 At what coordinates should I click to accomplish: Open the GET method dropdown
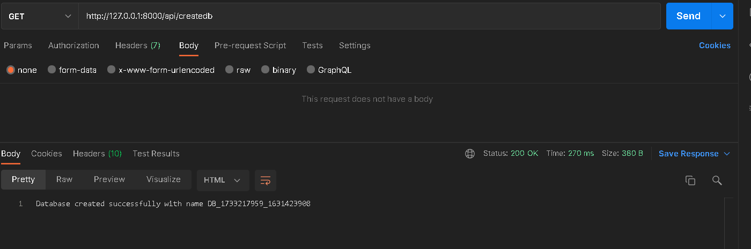coord(39,16)
